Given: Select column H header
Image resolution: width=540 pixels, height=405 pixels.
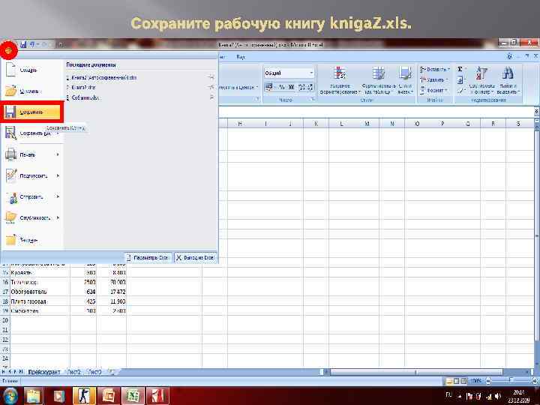Looking at the screenshot, I should click(240, 123).
